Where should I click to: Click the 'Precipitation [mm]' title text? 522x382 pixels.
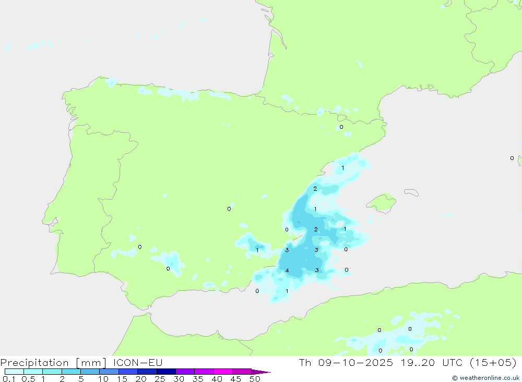pos(53,363)
